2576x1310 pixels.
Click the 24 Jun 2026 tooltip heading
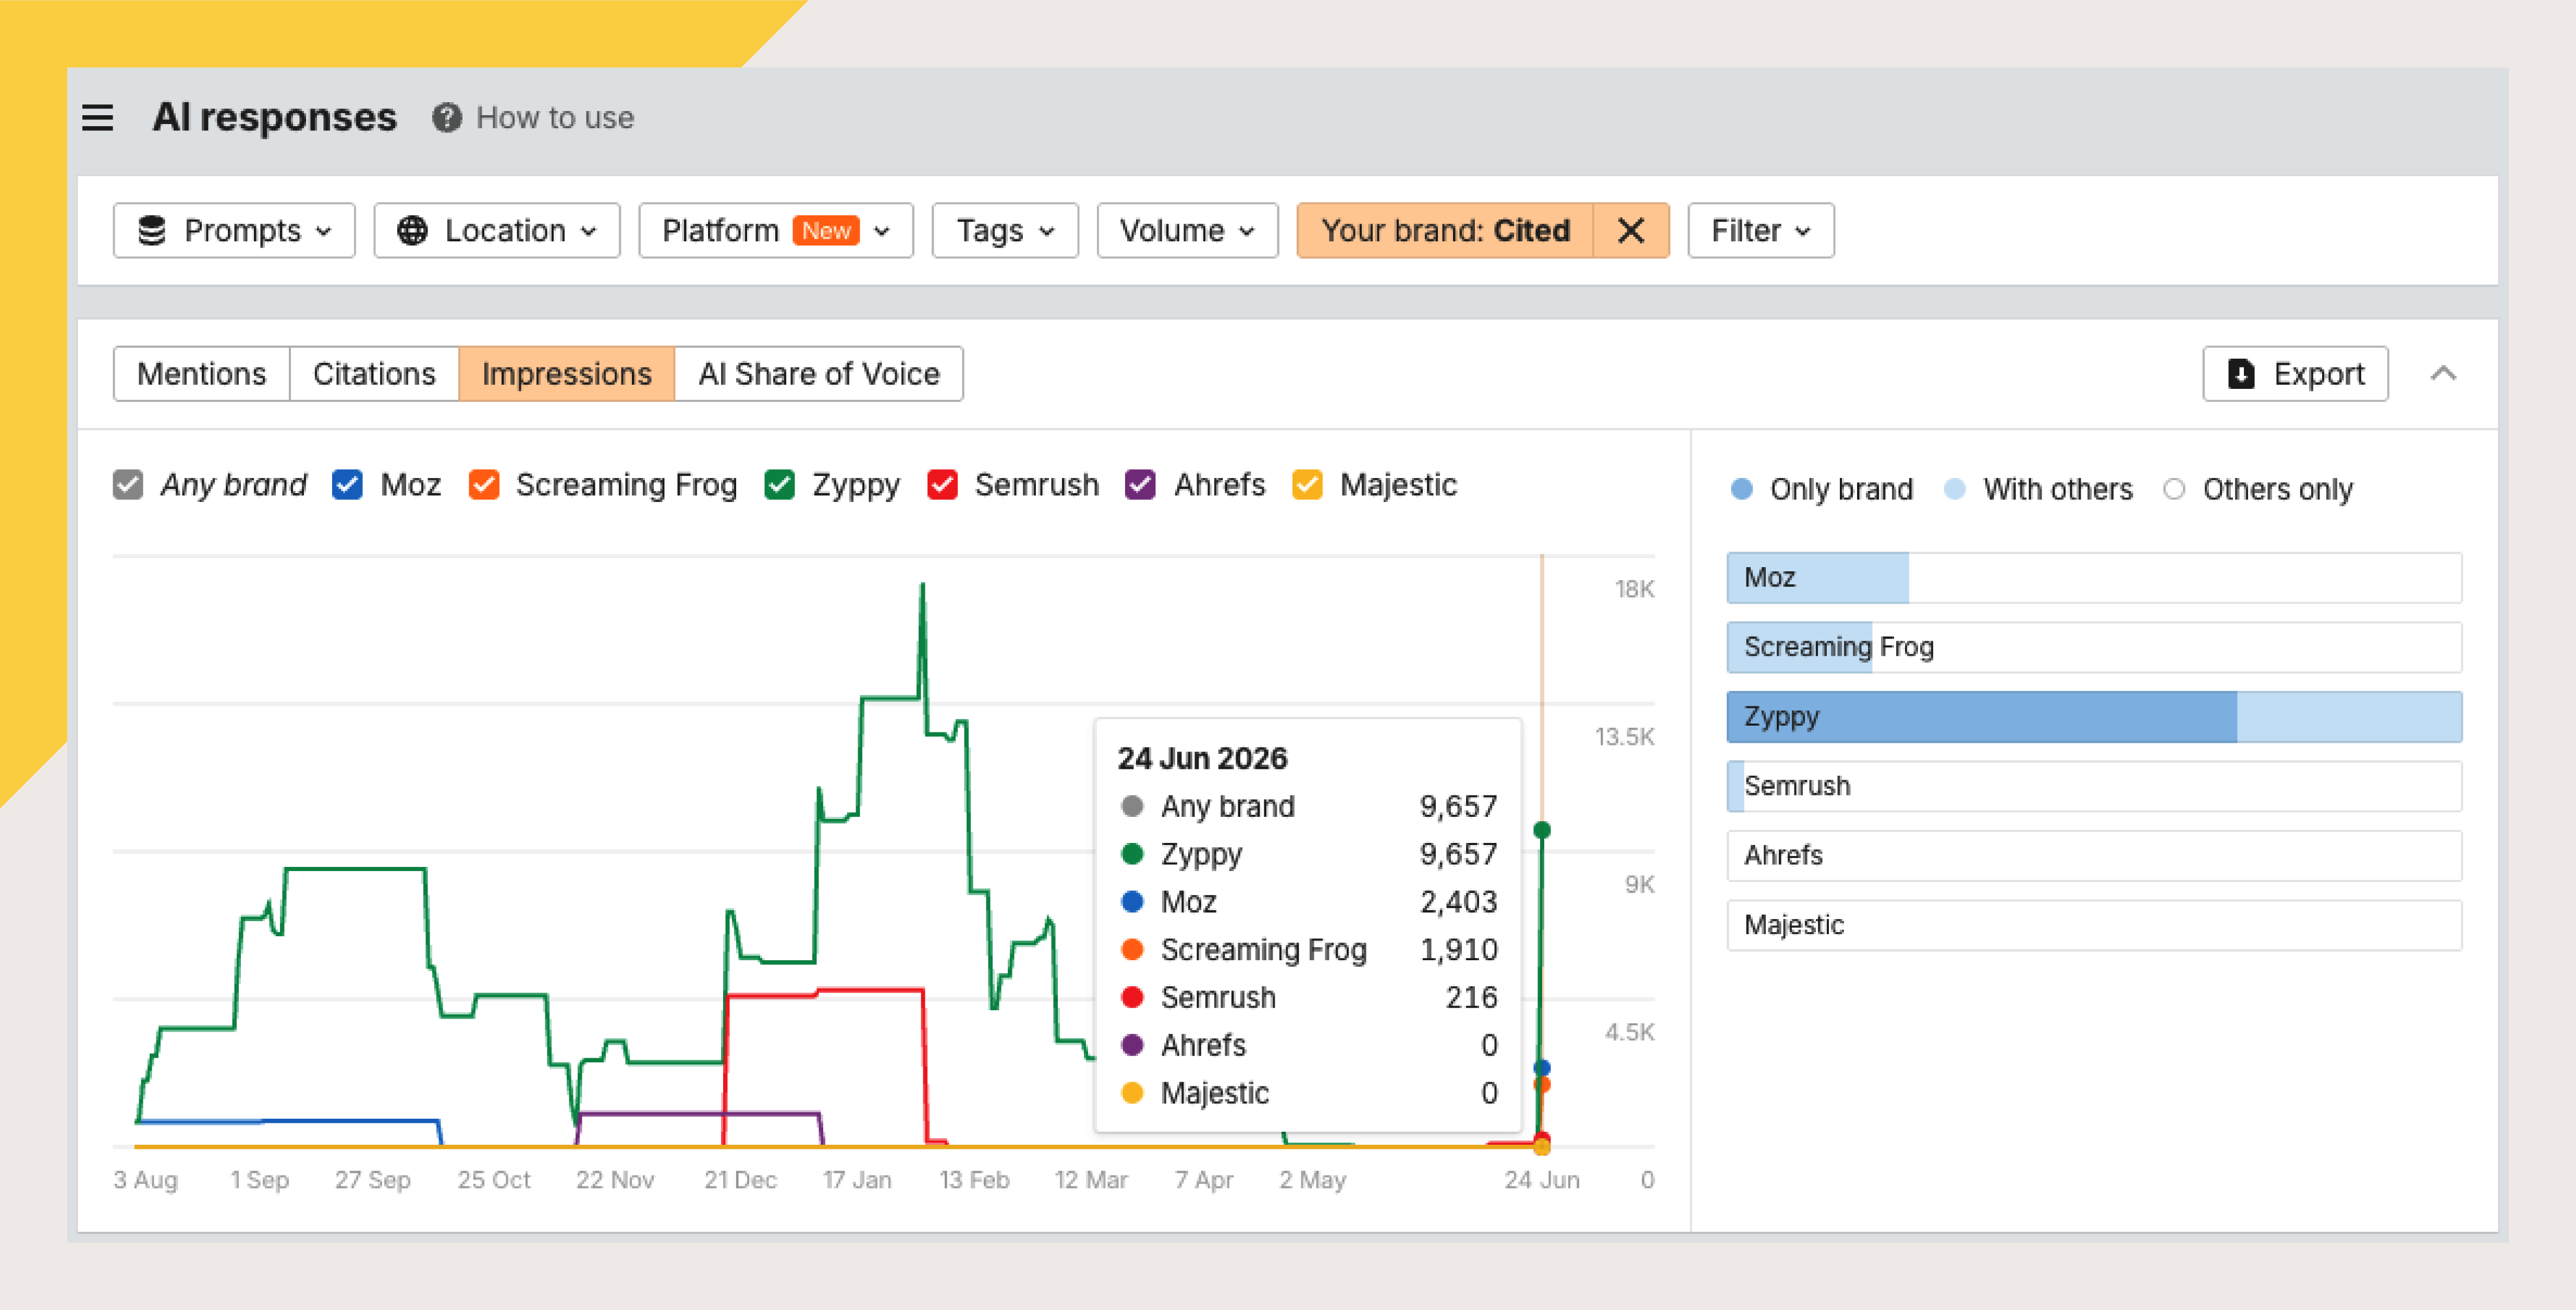tap(1202, 758)
